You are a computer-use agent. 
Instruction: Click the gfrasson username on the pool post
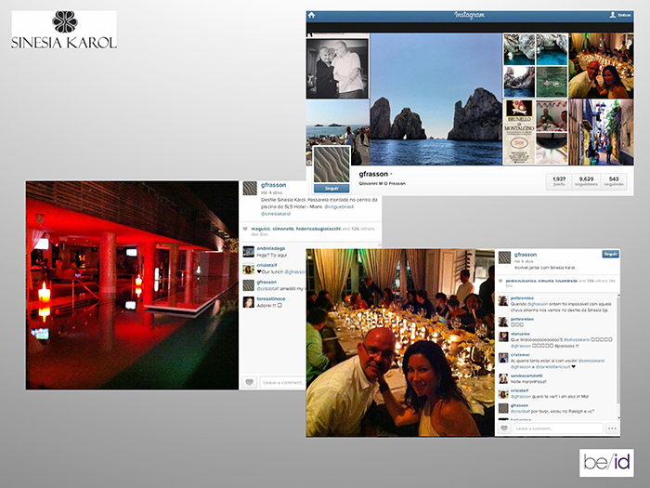click(x=273, y=185)
